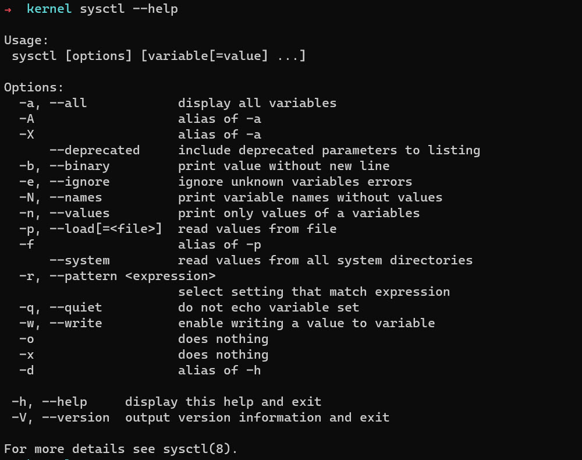Click the '--help' option line
The height and width of the screenshot is (460, 582).
tap(64, 402)
